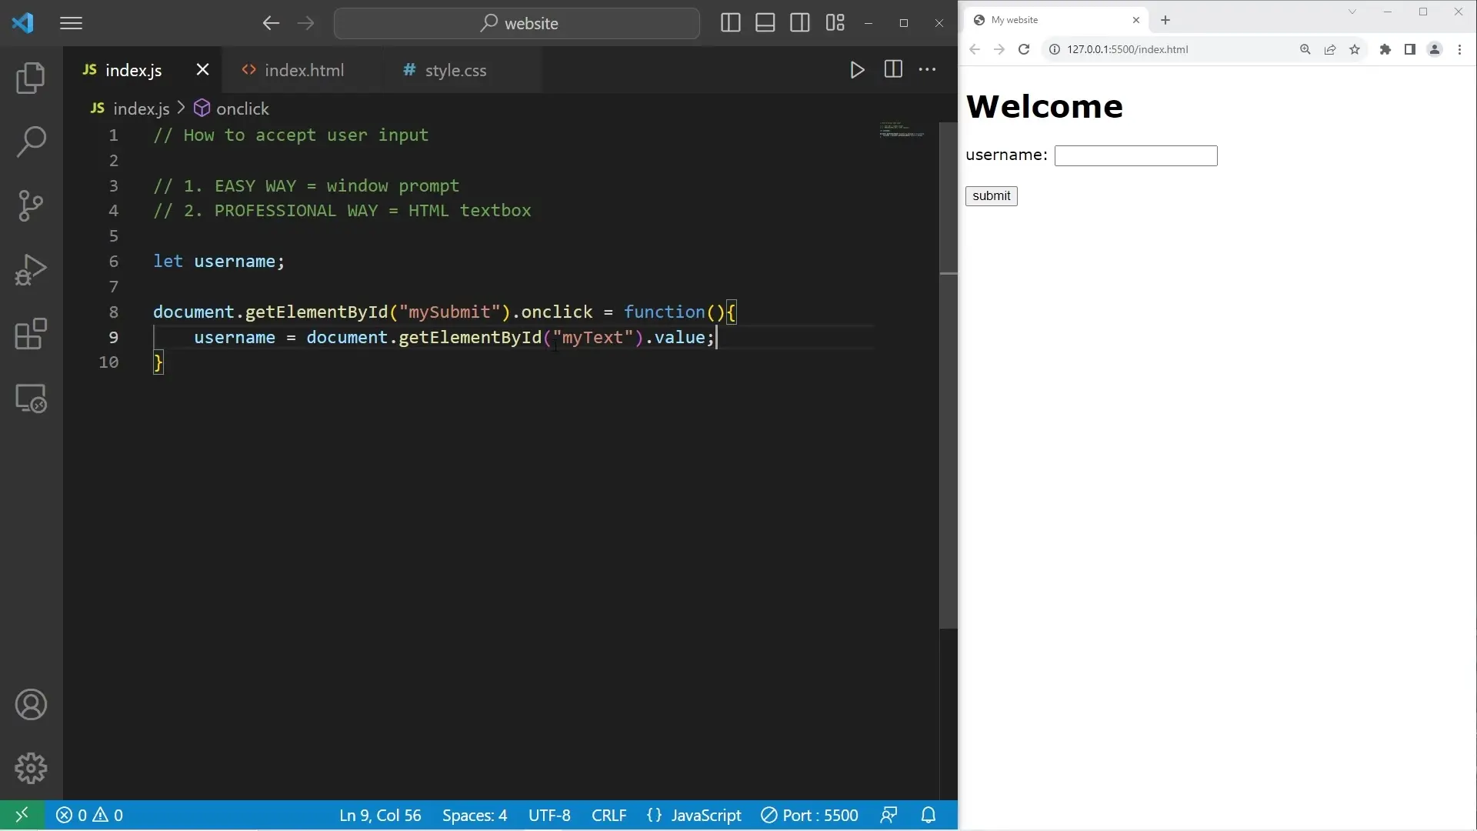This screenshot has height=831, width=1477.
Task: Open the VS Code hamburger menu
Action: tap(71, 23)
